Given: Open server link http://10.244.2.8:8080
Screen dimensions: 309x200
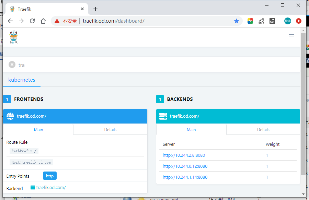Looking at the screenshot, I should click(184, 155).
